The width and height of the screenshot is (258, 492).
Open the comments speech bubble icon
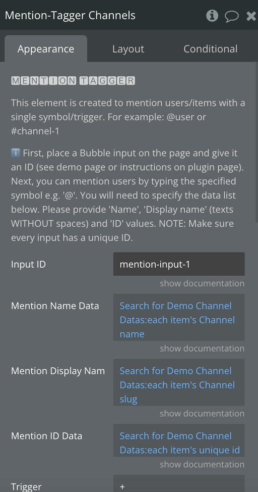click(232, 16)
